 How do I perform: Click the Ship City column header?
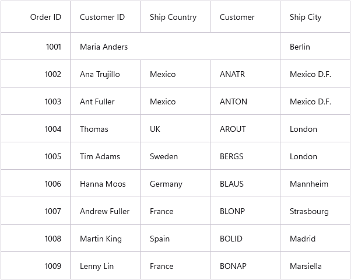[x=315, y=17]
